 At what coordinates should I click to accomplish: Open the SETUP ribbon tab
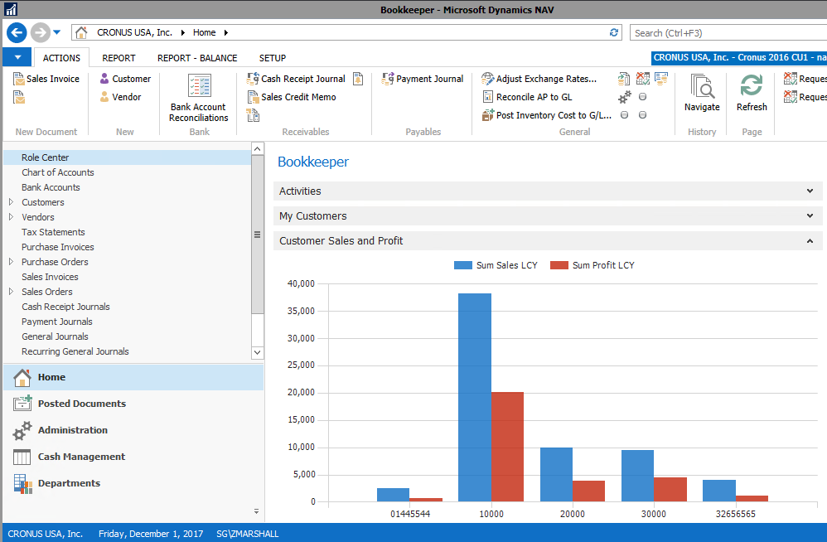point(272,58)
